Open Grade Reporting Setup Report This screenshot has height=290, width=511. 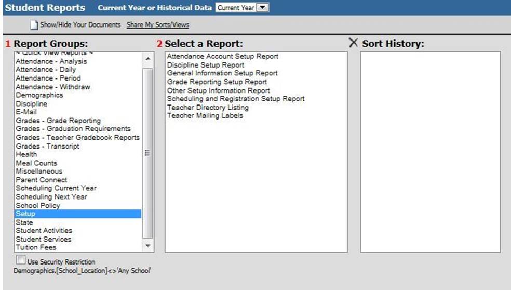(217, 82)
